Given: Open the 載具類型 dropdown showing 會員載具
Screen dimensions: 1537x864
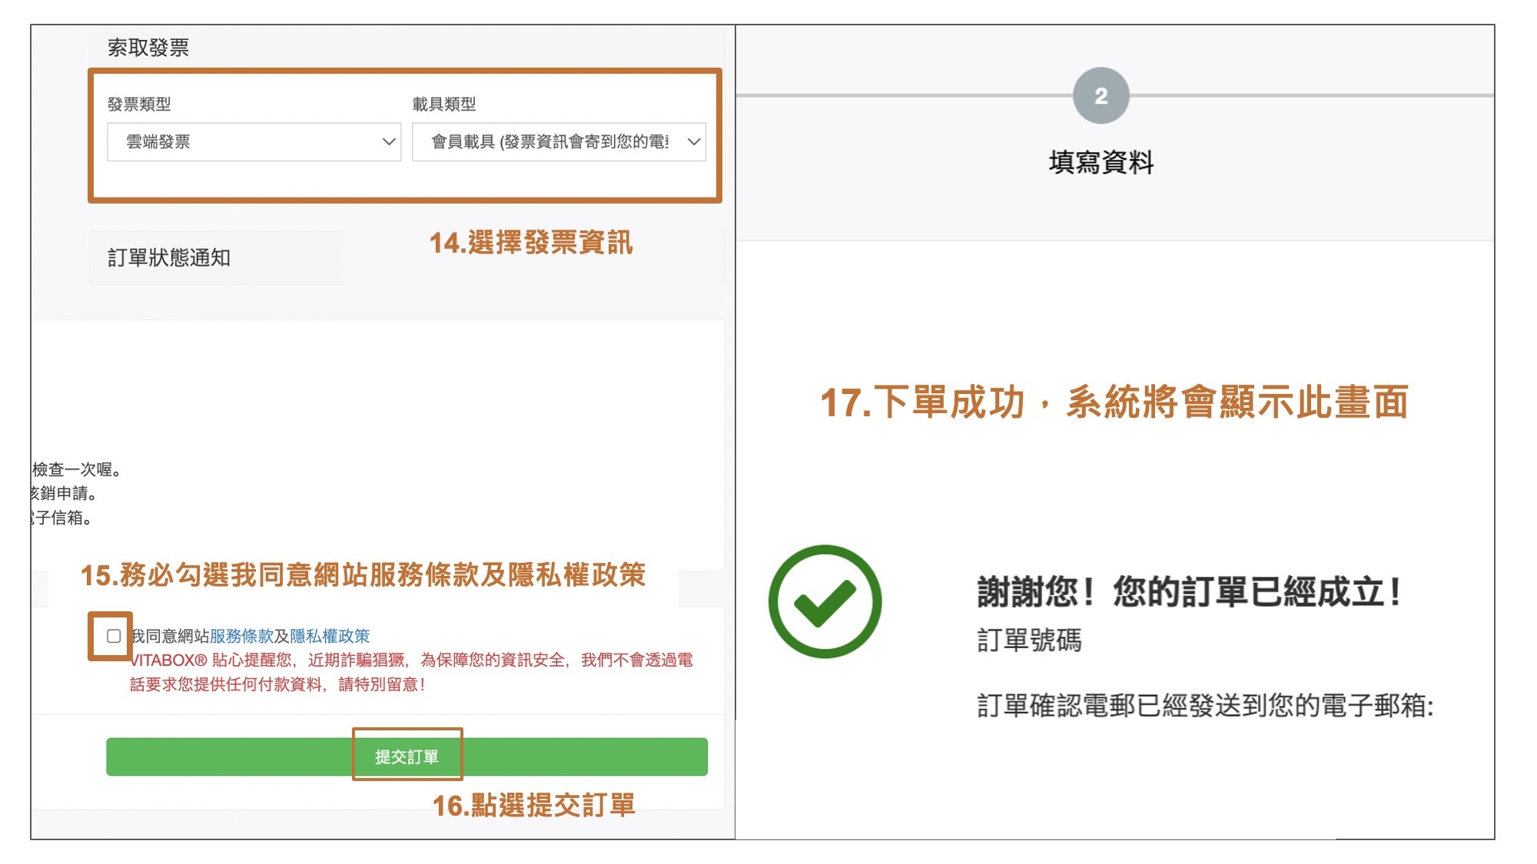Looking at the screenshot, I should pos(559,142).
